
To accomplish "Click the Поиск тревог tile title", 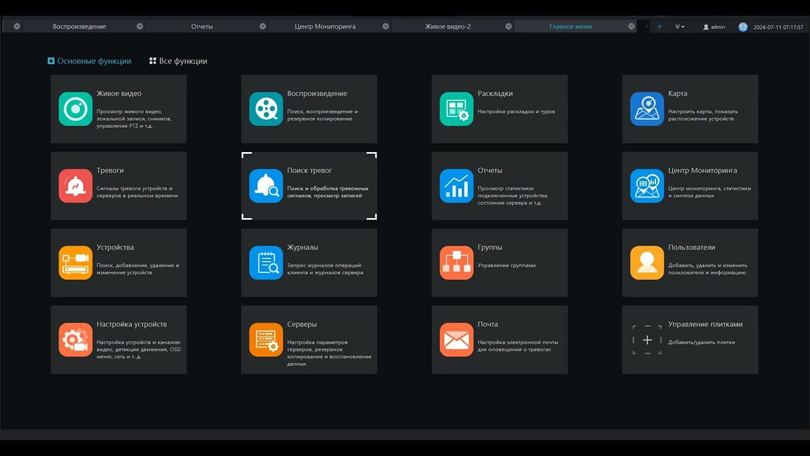I will 309,170.
